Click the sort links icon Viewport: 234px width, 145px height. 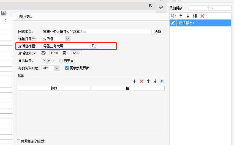(x=195, y=16)
